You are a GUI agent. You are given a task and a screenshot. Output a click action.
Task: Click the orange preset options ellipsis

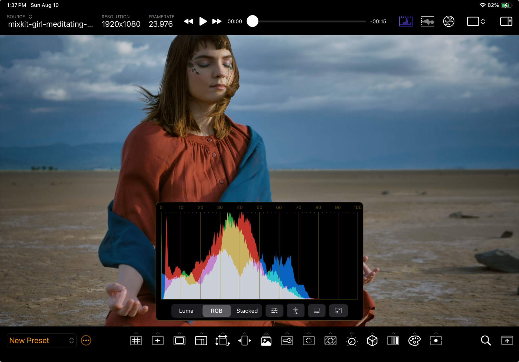(86, 340)
